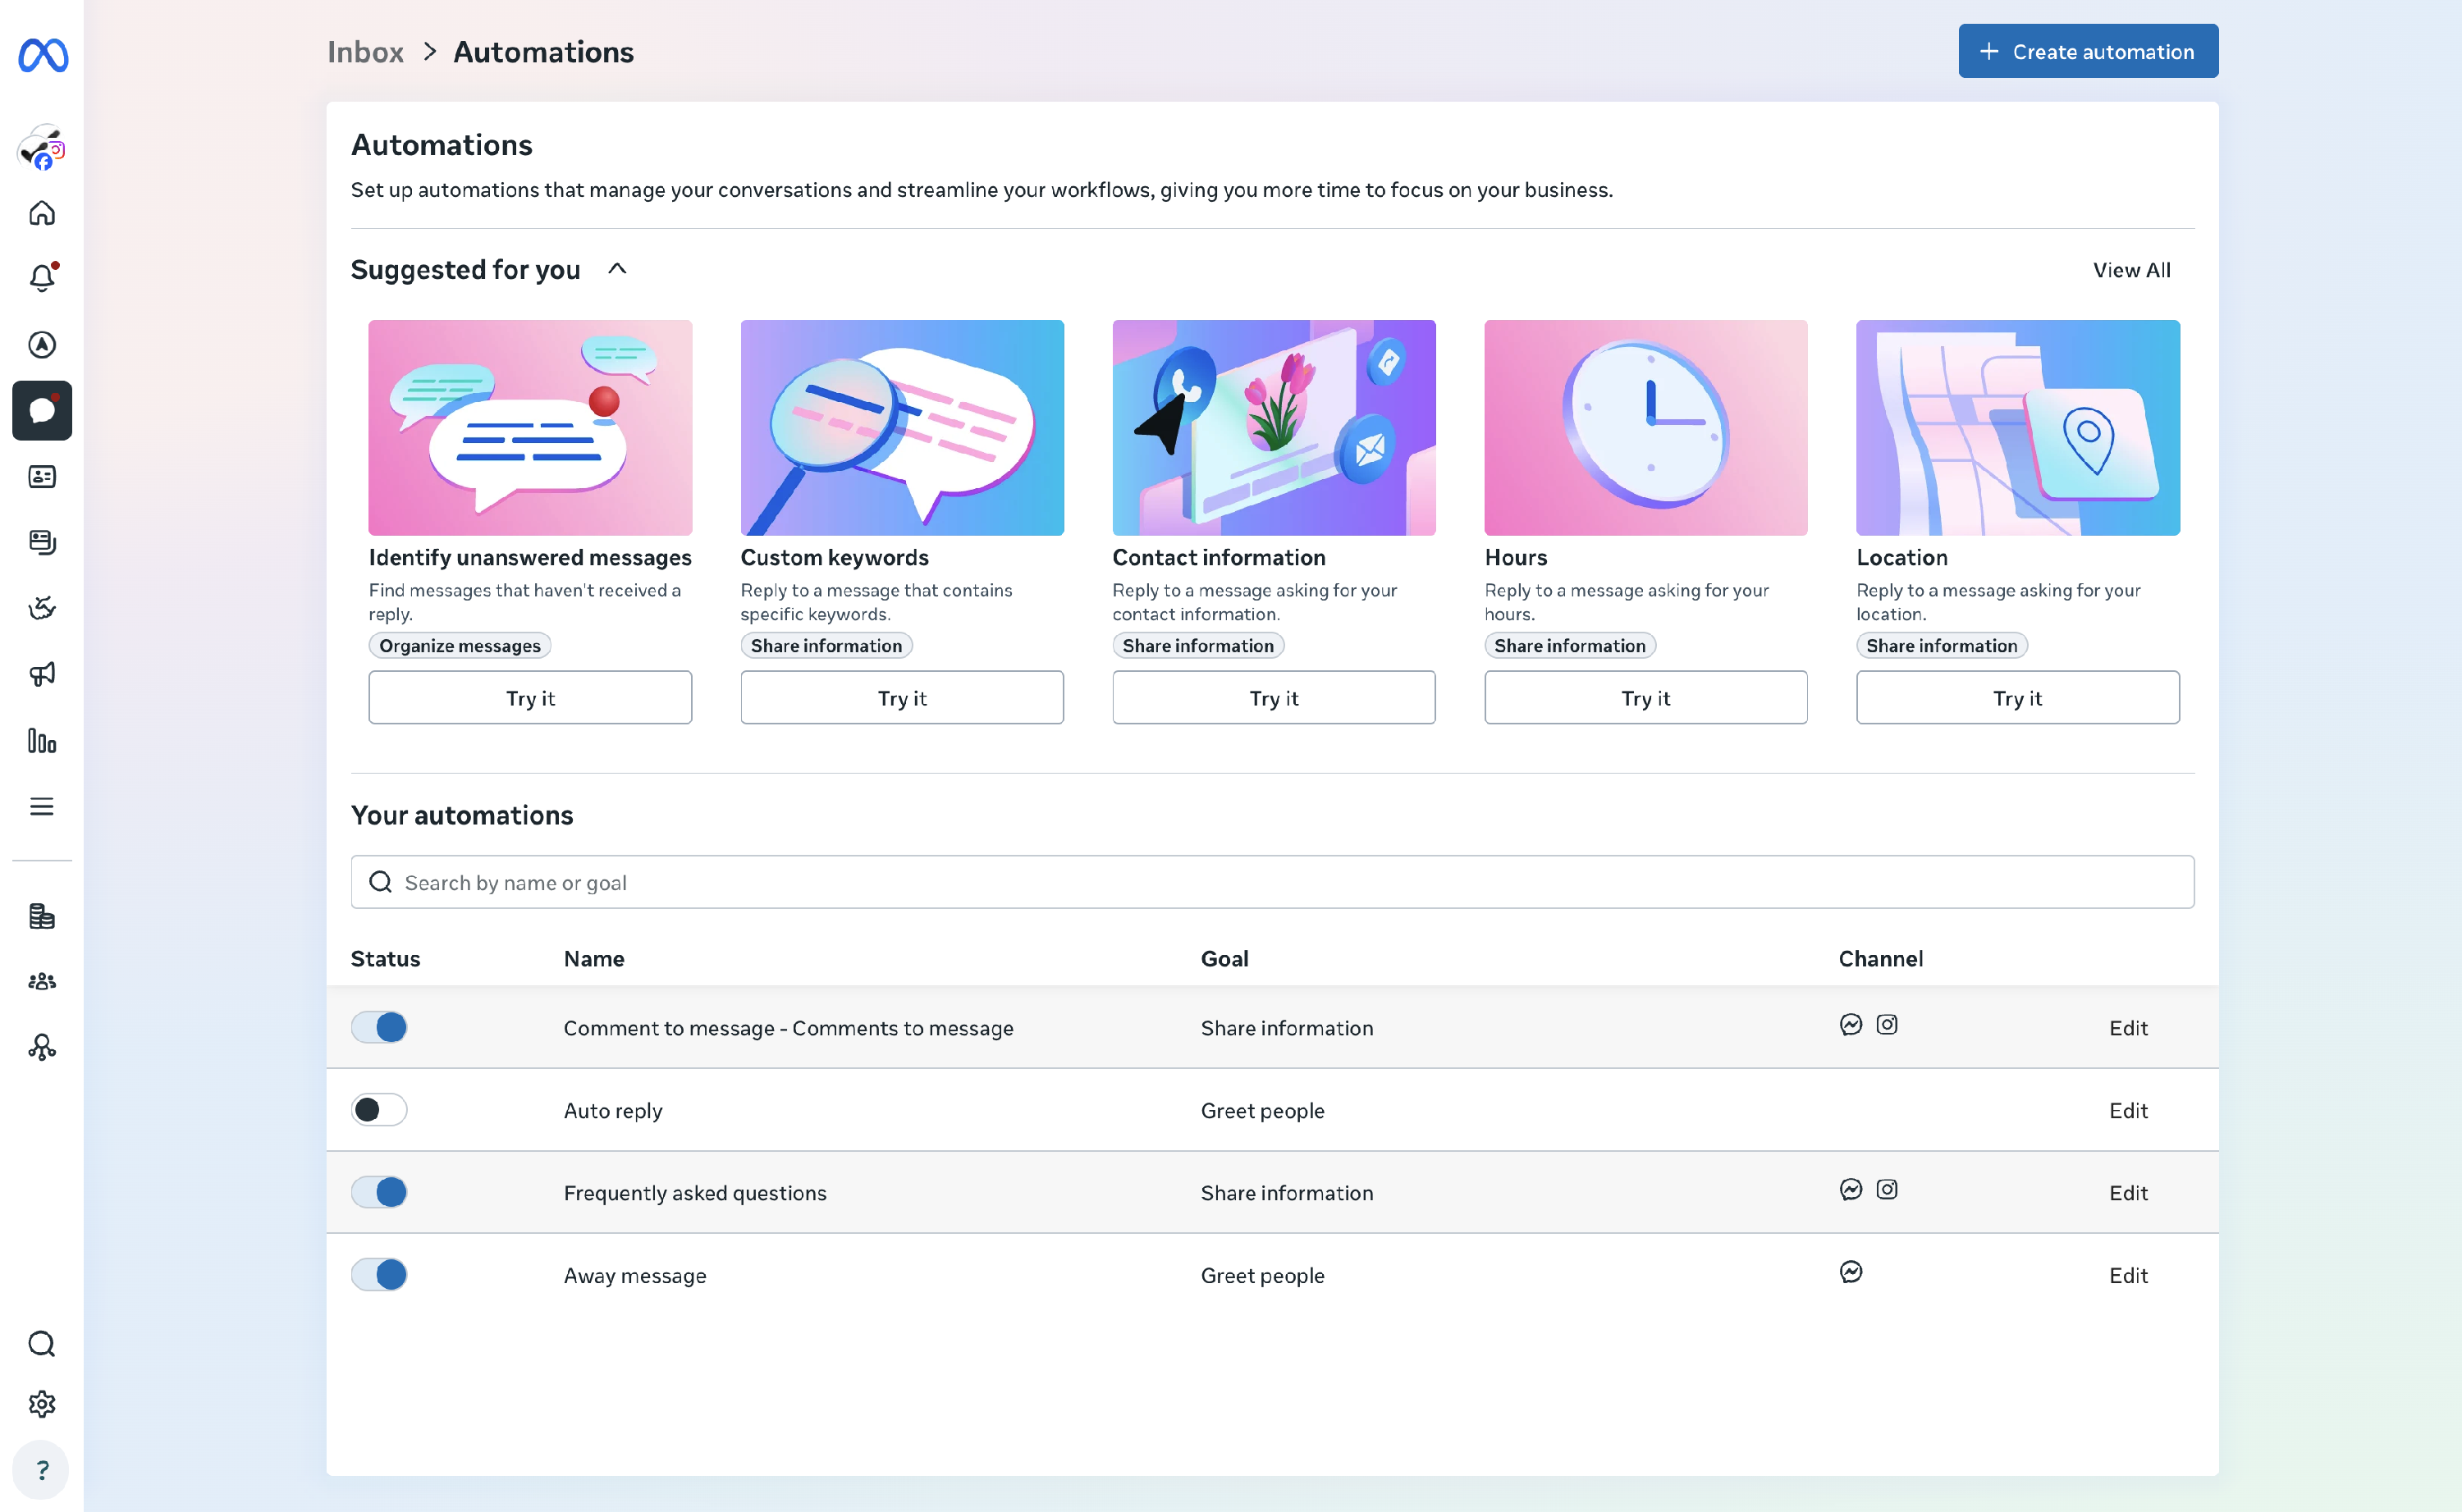Open the stacked coins billing icon

click(x=42, y=916)
